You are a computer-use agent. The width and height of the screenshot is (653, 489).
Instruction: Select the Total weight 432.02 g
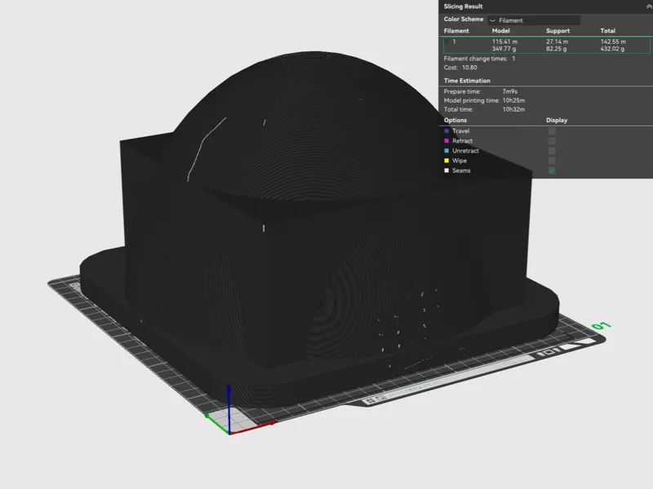[x=612, y=49]
